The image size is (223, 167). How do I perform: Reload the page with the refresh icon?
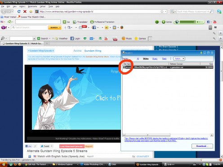(x=19, y=12)
